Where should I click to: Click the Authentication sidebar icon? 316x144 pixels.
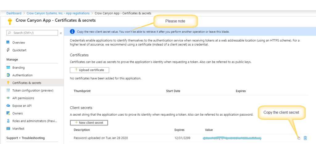[x=8, y=75]
